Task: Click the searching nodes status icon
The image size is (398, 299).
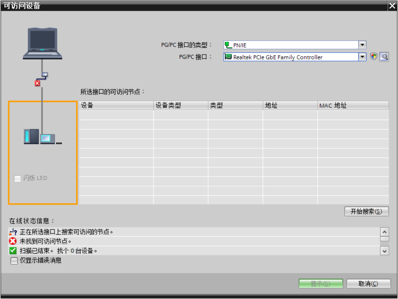Action: (x=13, y=232)
